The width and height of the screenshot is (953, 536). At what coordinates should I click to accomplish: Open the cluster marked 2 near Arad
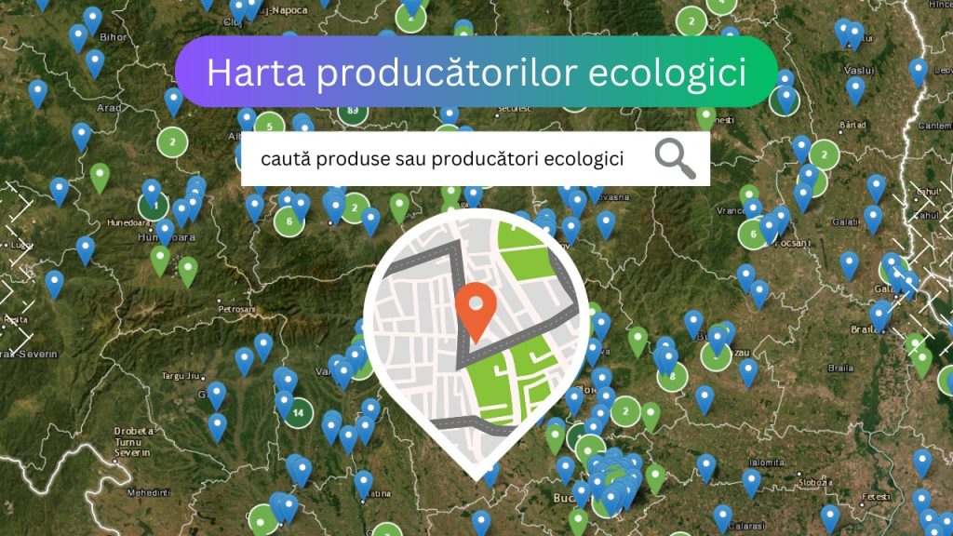(x=172, y=141)
